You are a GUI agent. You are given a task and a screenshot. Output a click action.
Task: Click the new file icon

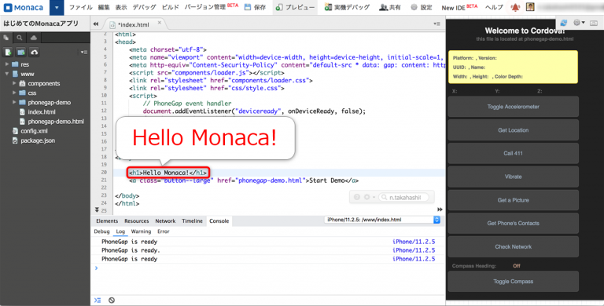pyautogui.click(x=8, y=52)
